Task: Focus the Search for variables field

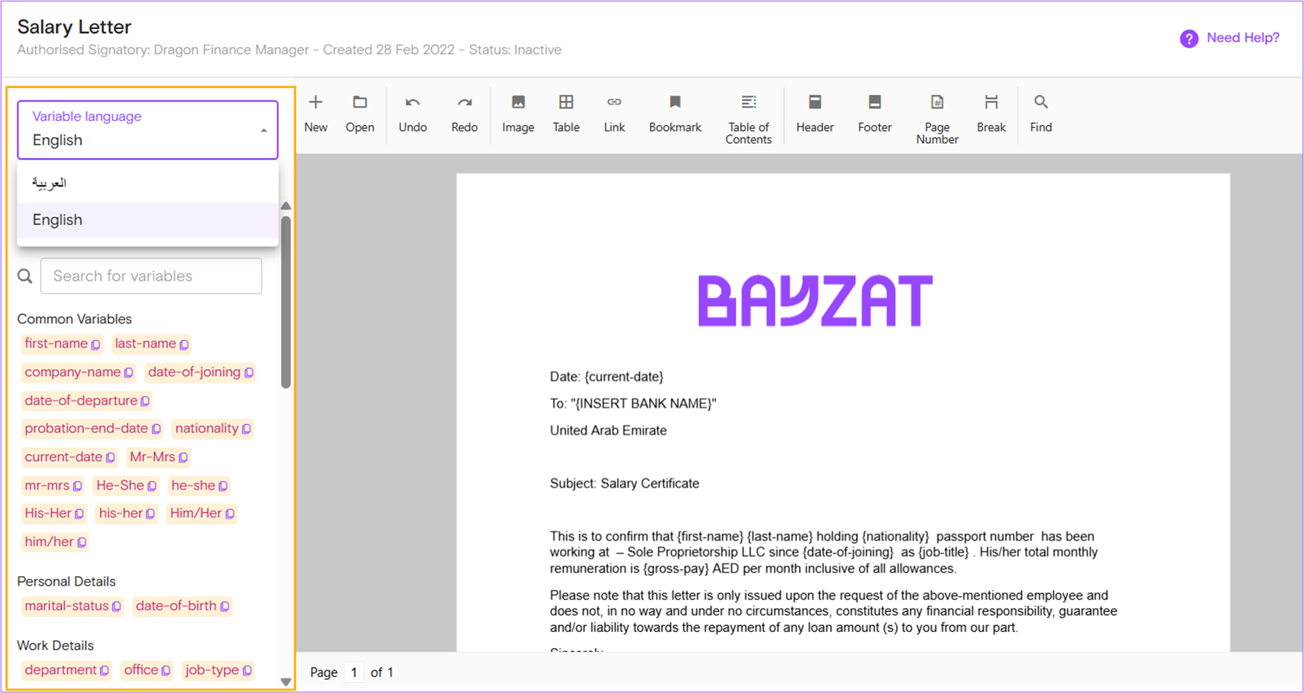Action: (x=151, y=276)
